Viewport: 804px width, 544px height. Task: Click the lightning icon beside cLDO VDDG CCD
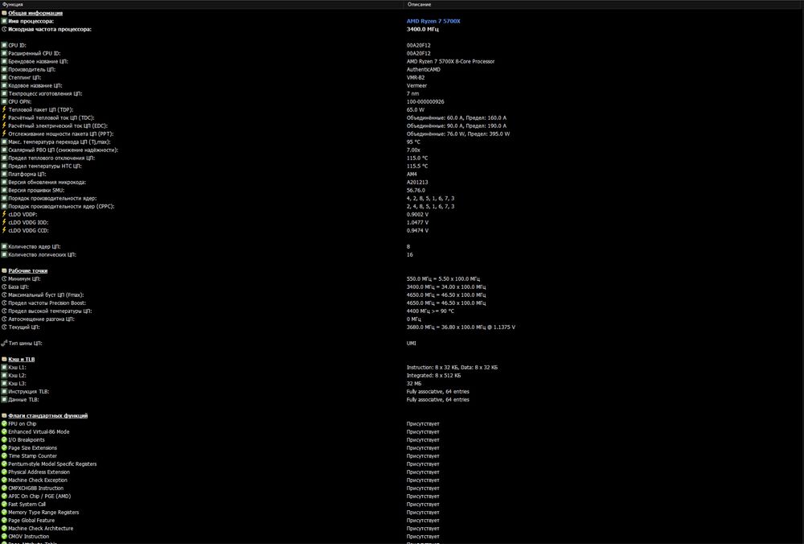tap(4, 230)
